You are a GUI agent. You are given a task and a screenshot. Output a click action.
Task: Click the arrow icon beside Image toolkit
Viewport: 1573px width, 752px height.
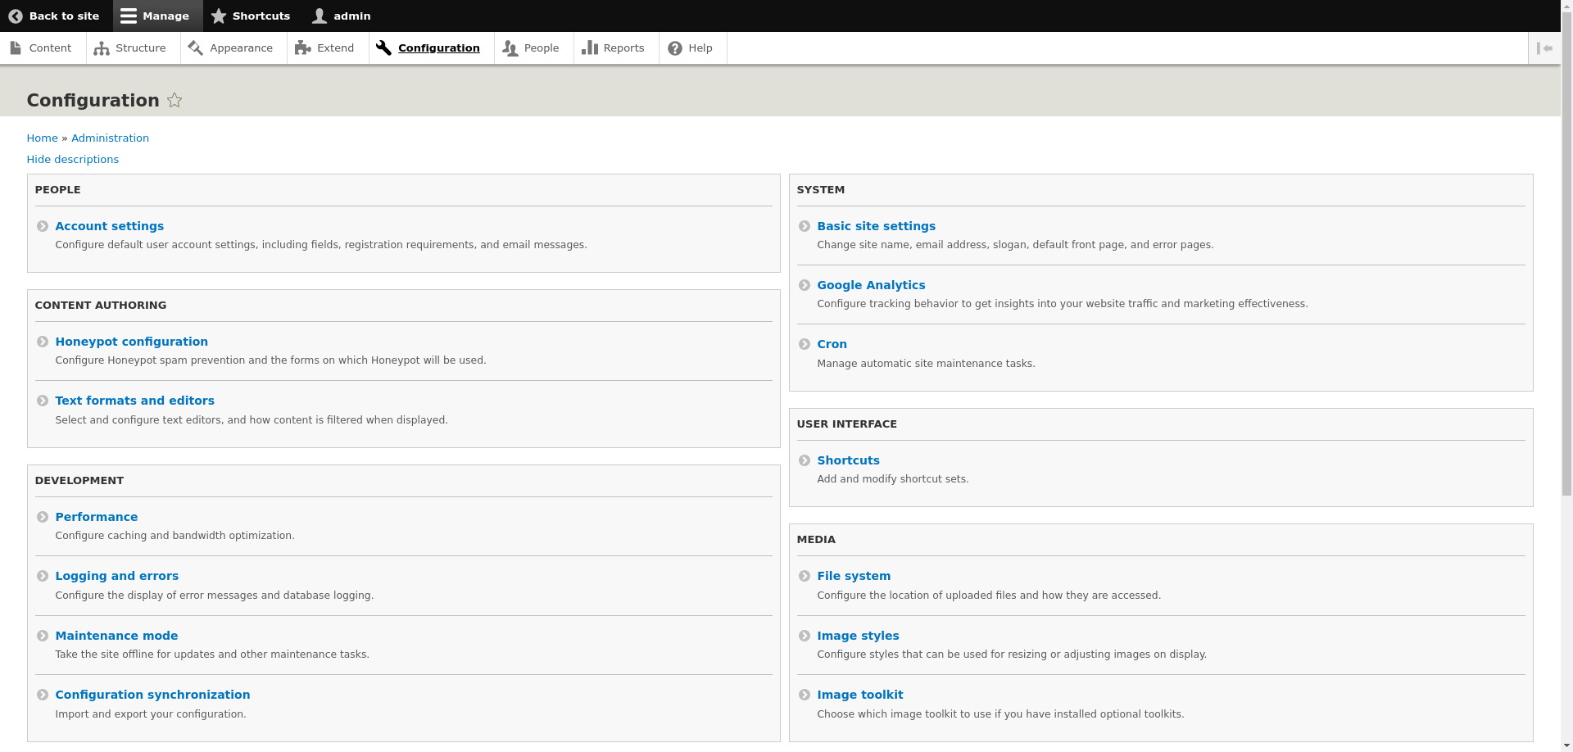point(805,695)
